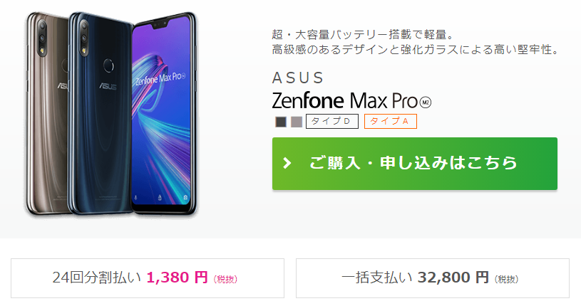Click the bronze phone back image

click(x=47, y=113)
